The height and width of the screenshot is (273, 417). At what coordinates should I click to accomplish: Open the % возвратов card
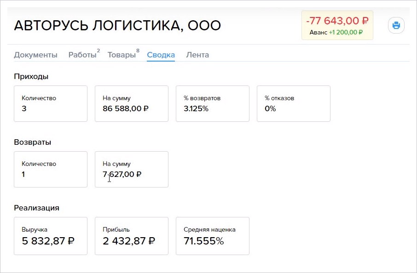point(213,103)
